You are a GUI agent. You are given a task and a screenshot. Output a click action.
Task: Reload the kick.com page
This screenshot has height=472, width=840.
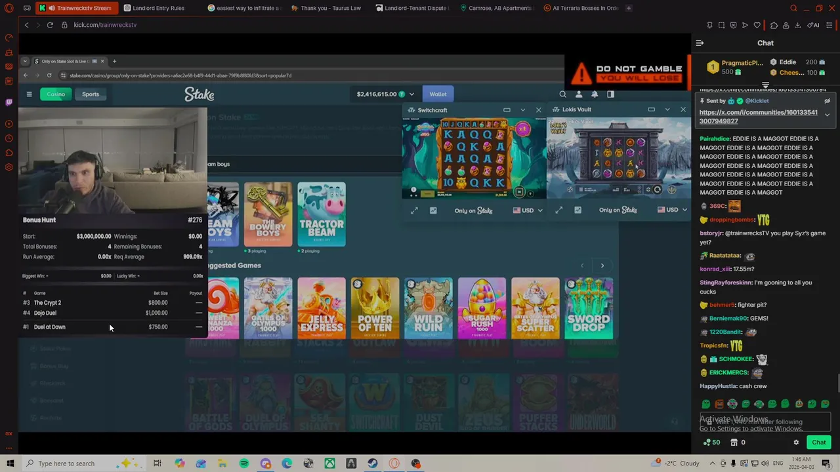[50, 25]
